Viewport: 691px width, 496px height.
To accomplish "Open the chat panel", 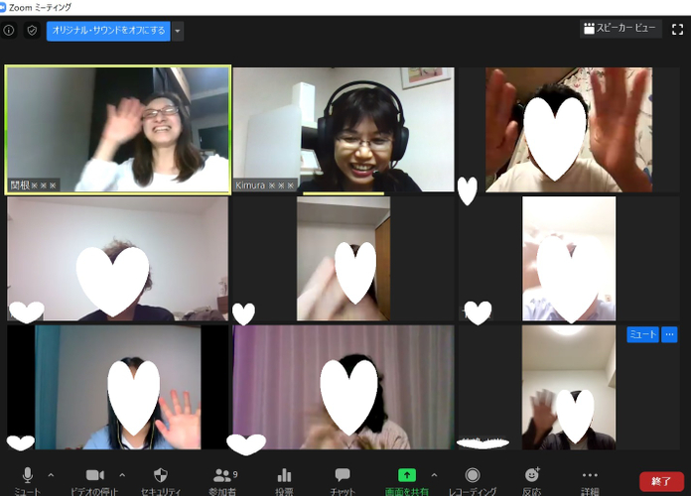I will pyautogui.click(x=343, y=476).
